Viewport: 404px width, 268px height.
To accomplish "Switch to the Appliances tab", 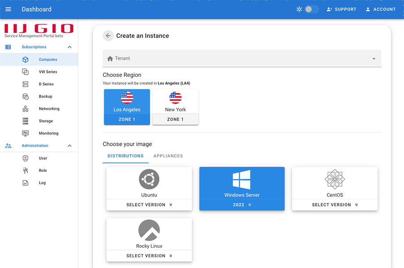I will (168, 156).
